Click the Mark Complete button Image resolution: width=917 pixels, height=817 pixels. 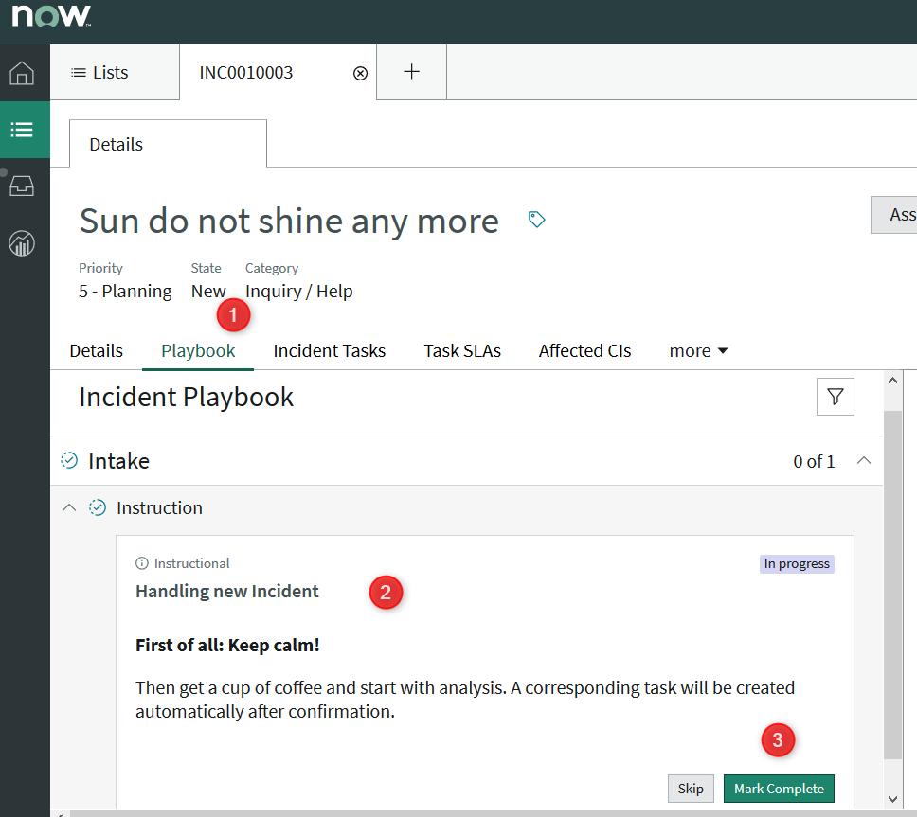coord(779,789)
